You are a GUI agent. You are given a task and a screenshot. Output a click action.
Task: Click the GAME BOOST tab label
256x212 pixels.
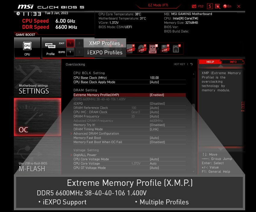pos(25,35)
